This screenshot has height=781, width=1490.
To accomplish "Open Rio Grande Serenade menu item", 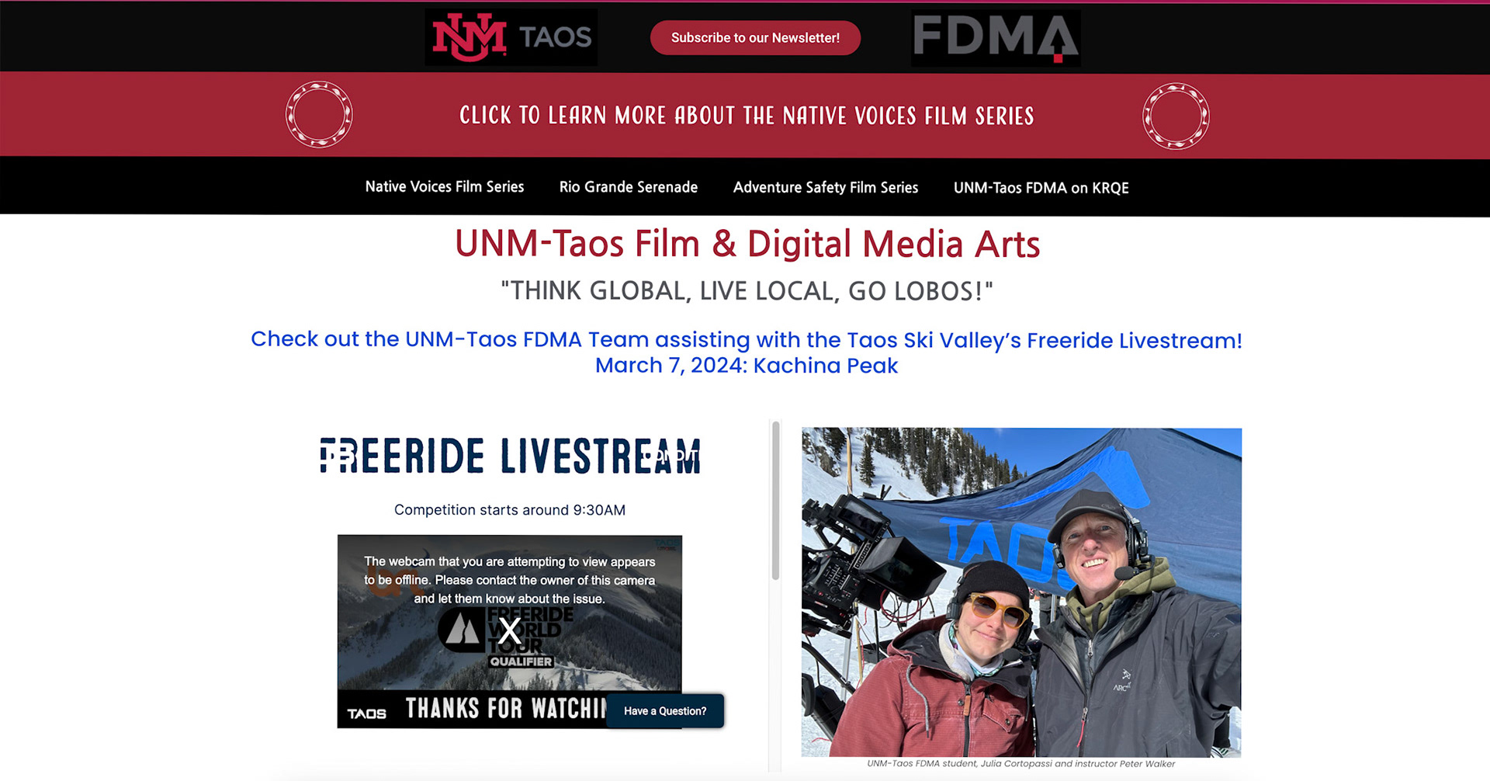I will [x=629, y=187].
